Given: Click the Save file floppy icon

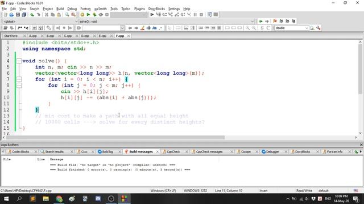Looking at the screenshot, I should [x=18, y=15].
